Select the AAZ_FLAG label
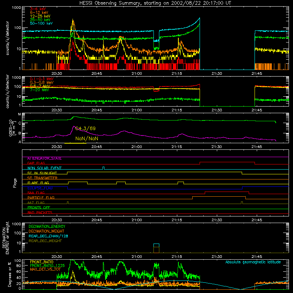The height and width of the screenshot is (293, 293). coord(36,203)
